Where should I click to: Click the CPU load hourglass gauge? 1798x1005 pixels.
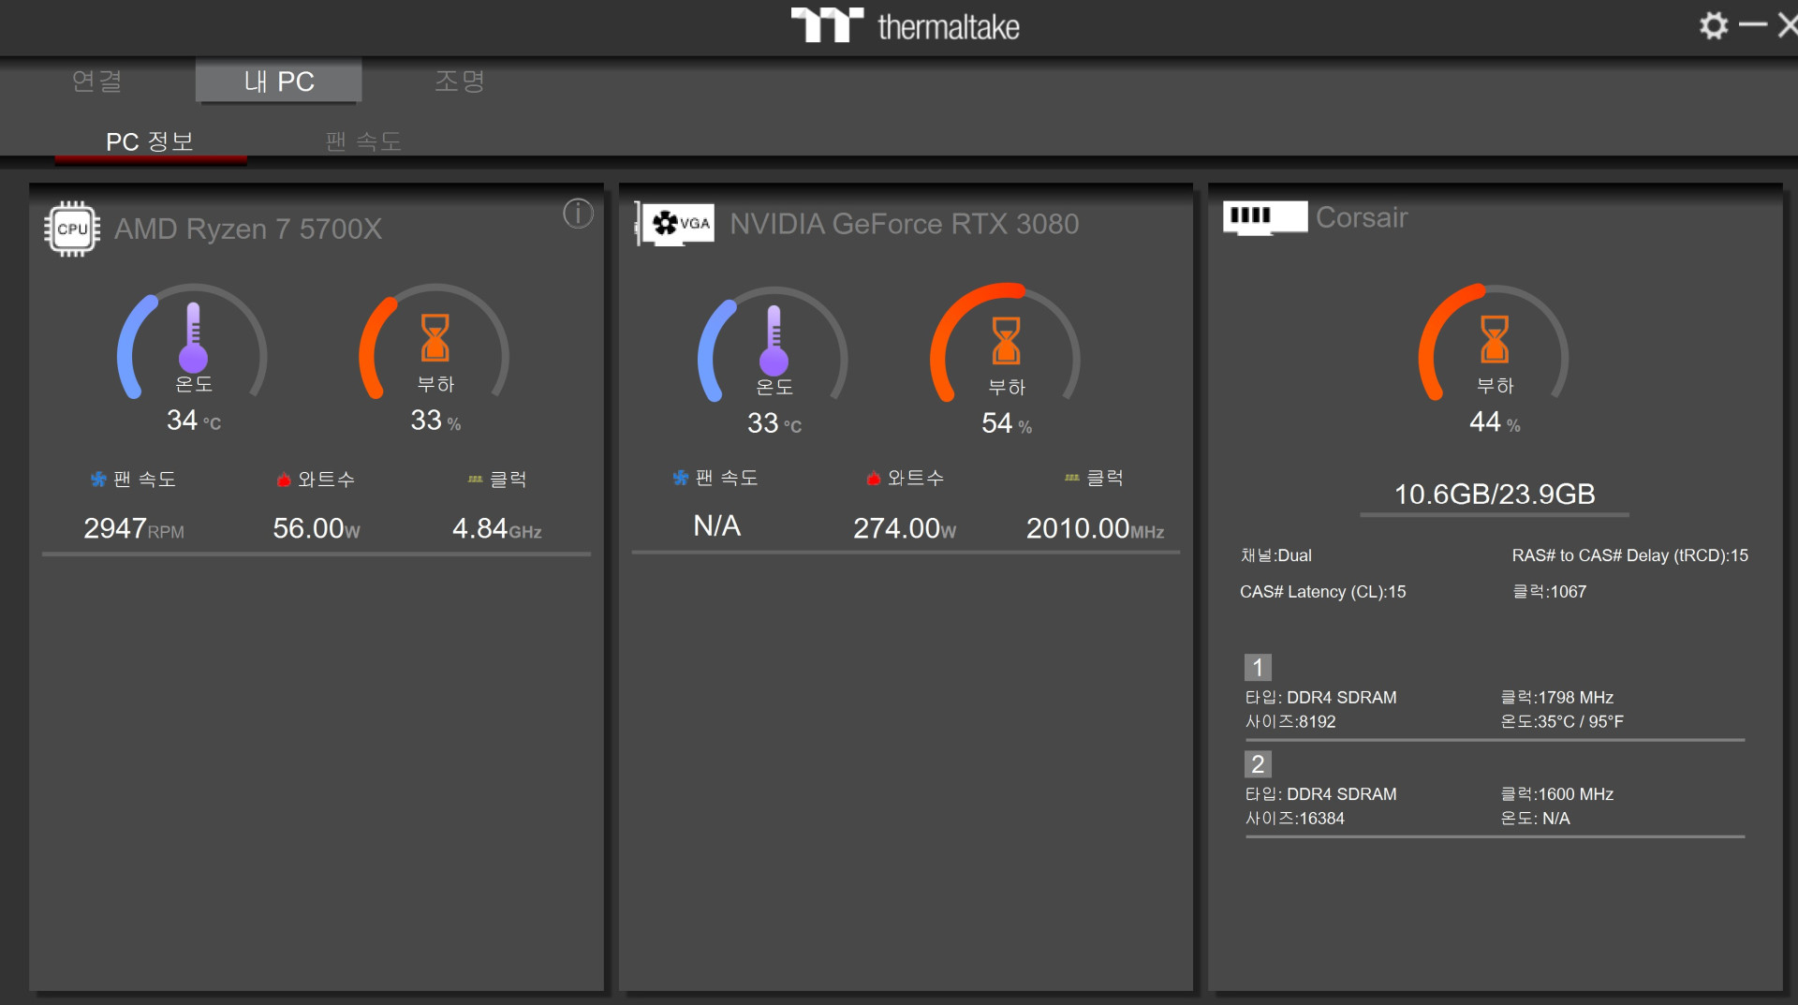(x=435, y=342)
